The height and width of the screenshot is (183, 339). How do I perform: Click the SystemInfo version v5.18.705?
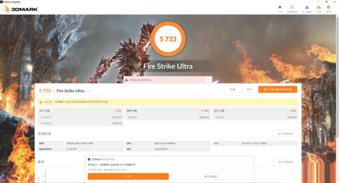pos(72,149)
